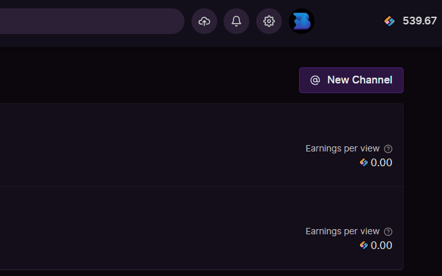Select the second channel card
Screen dimensions: 442x276
[202, 228]
